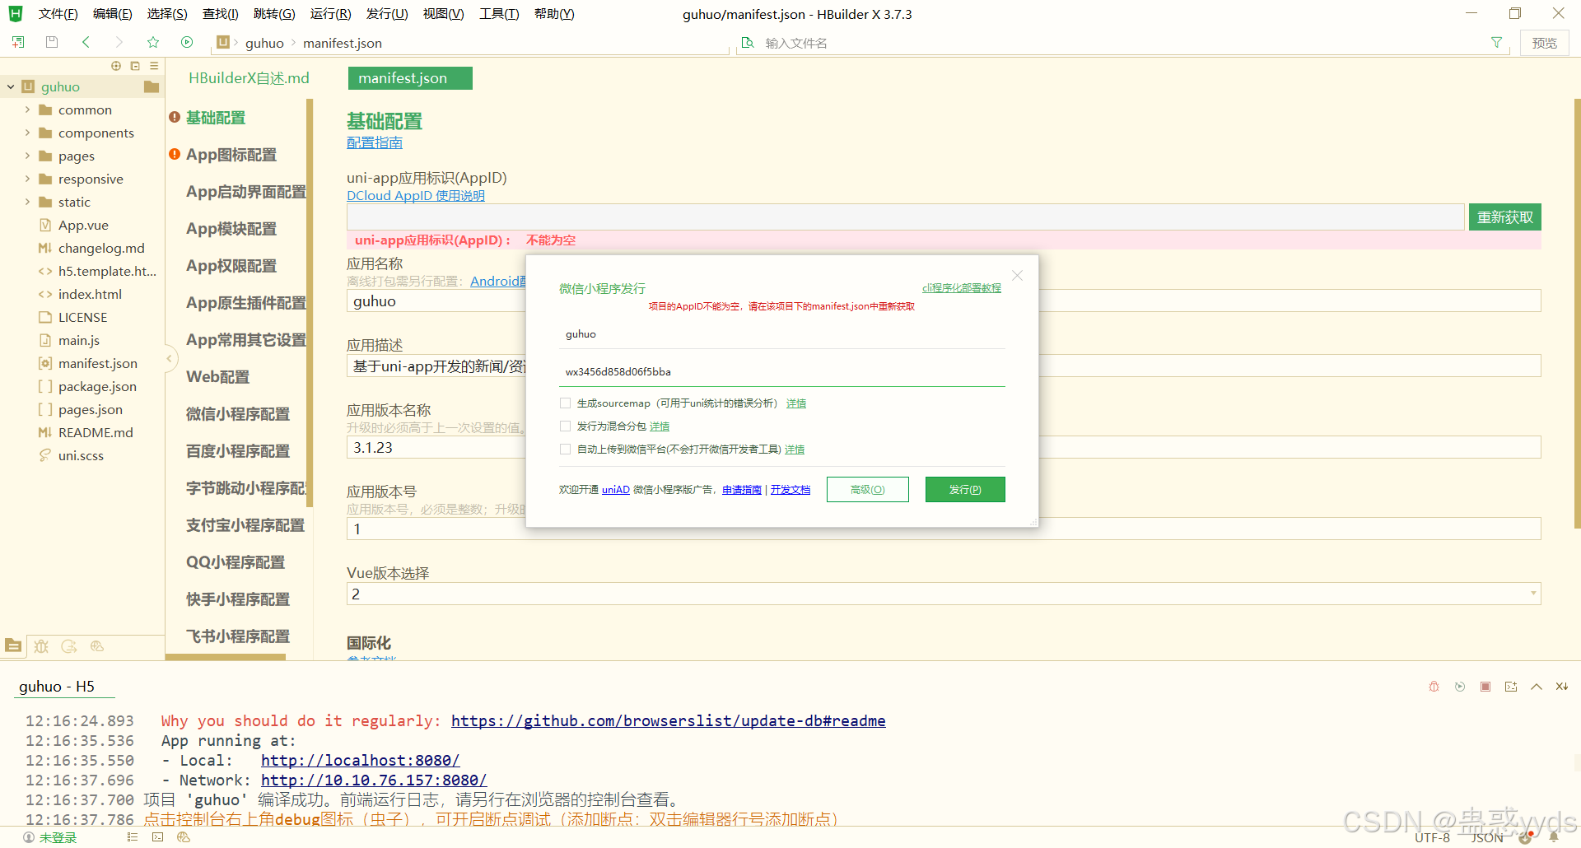
Task: Click the folder icon beside guhuo project
Action: click(x=152, y=86)
